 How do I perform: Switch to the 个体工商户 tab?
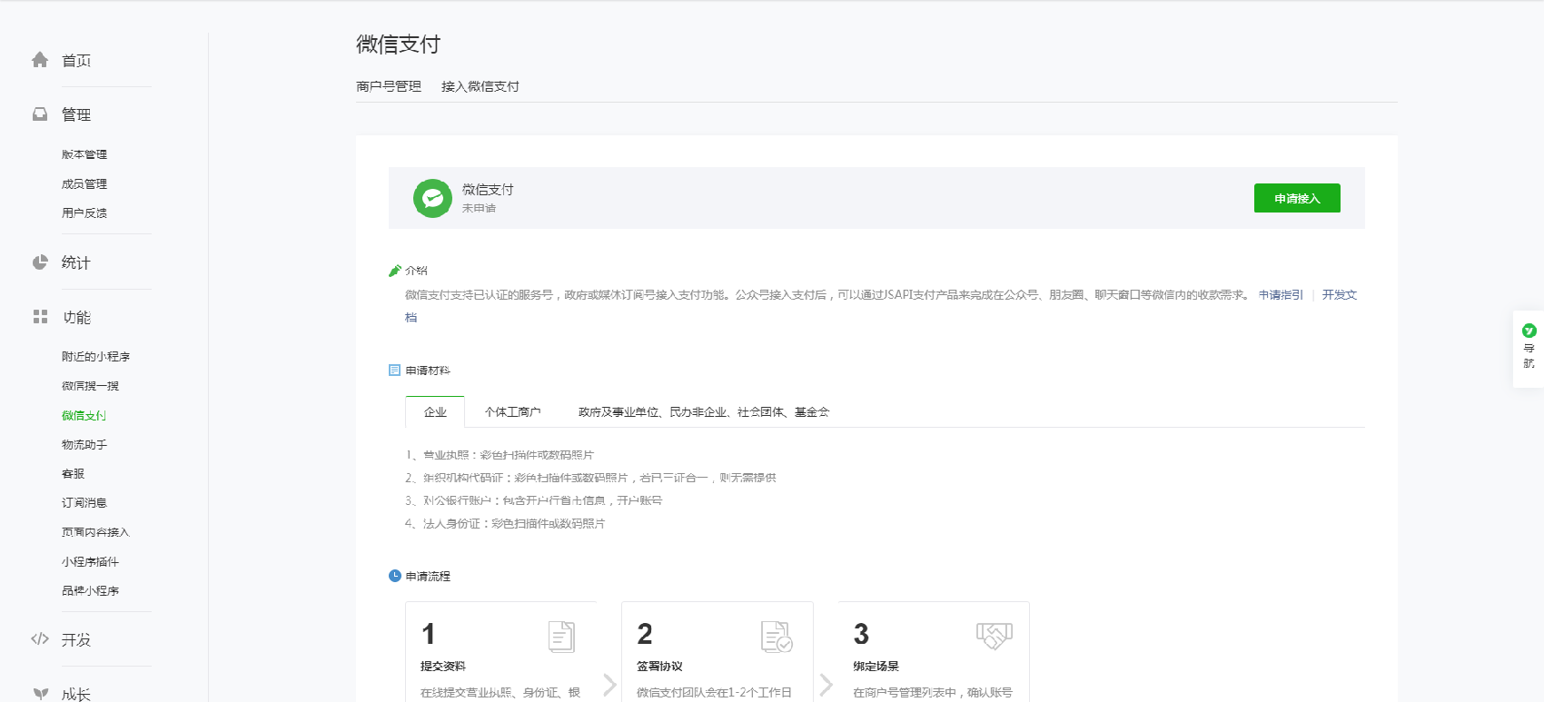512,412
